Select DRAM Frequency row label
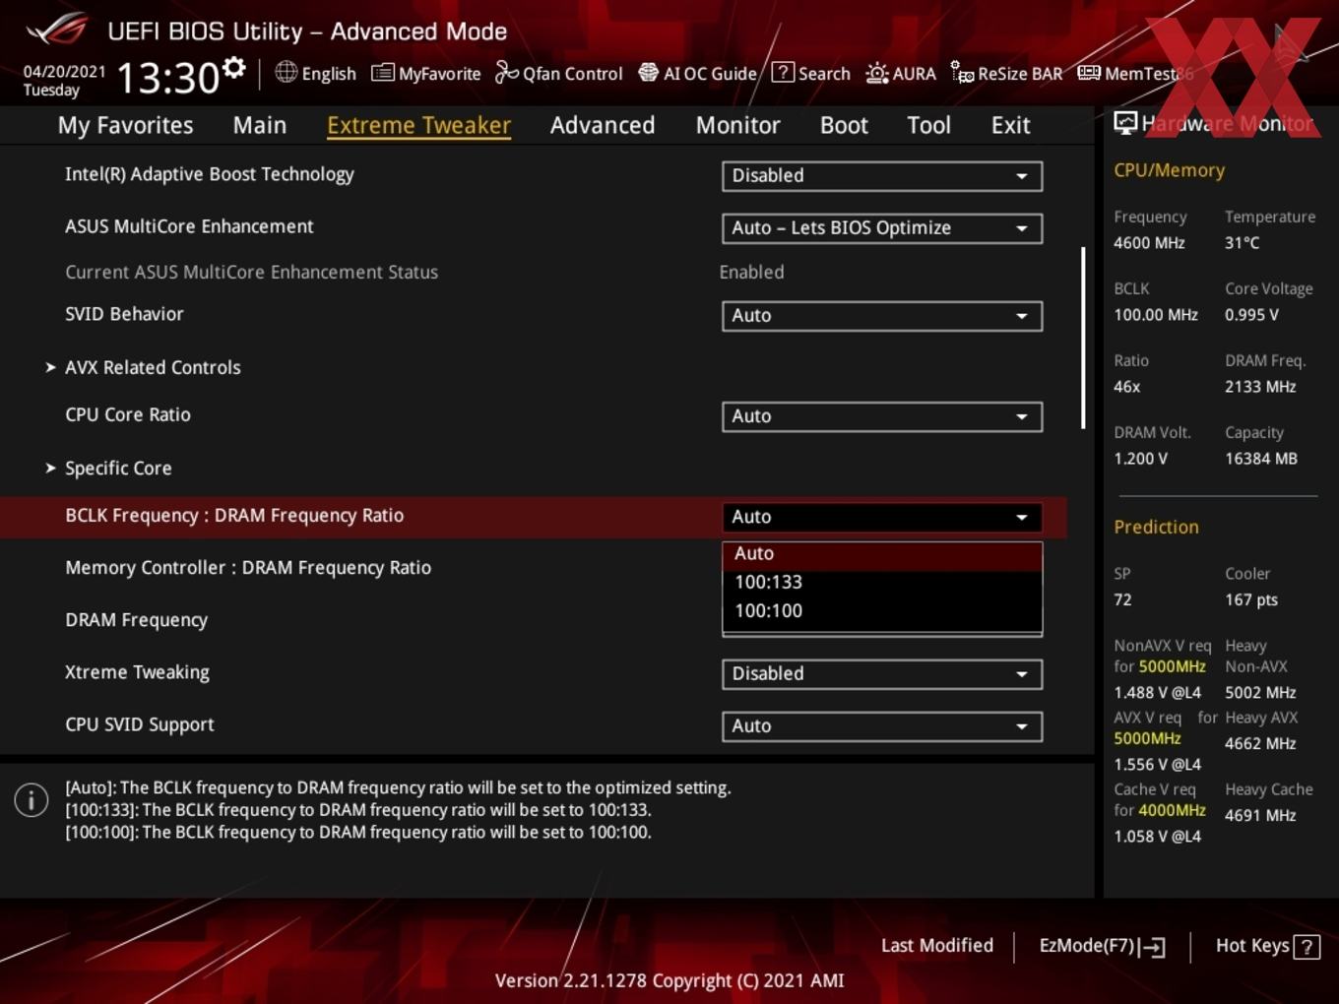This screenshot has height=1004, width=1339. [x=136, y=620]
